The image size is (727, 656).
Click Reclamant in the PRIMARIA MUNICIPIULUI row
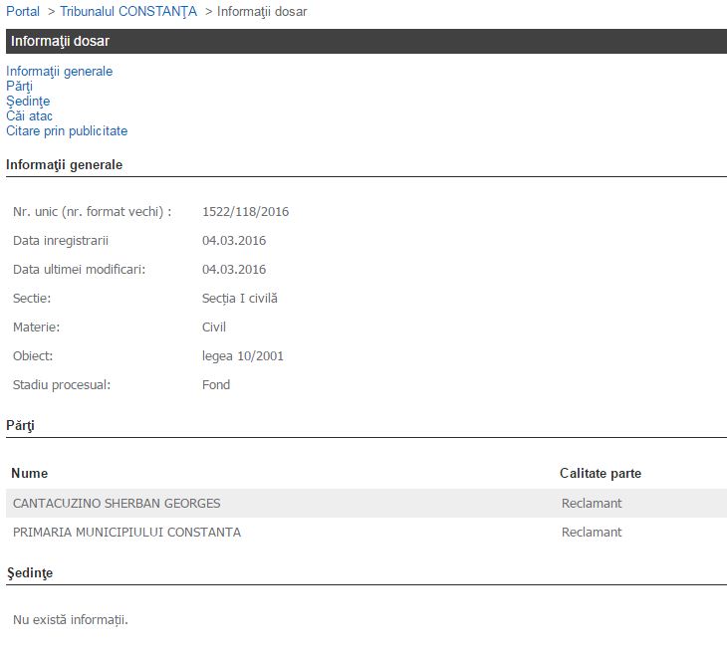(592, 533)
